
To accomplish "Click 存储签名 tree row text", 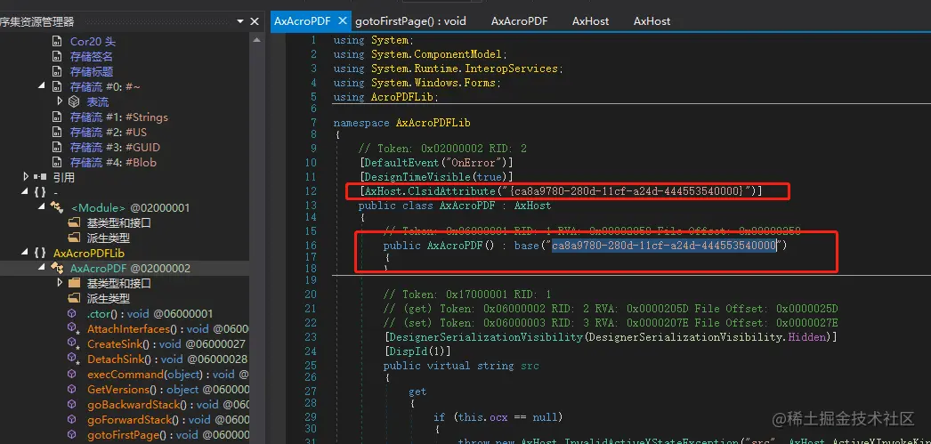I will click(x=92, y=56).
